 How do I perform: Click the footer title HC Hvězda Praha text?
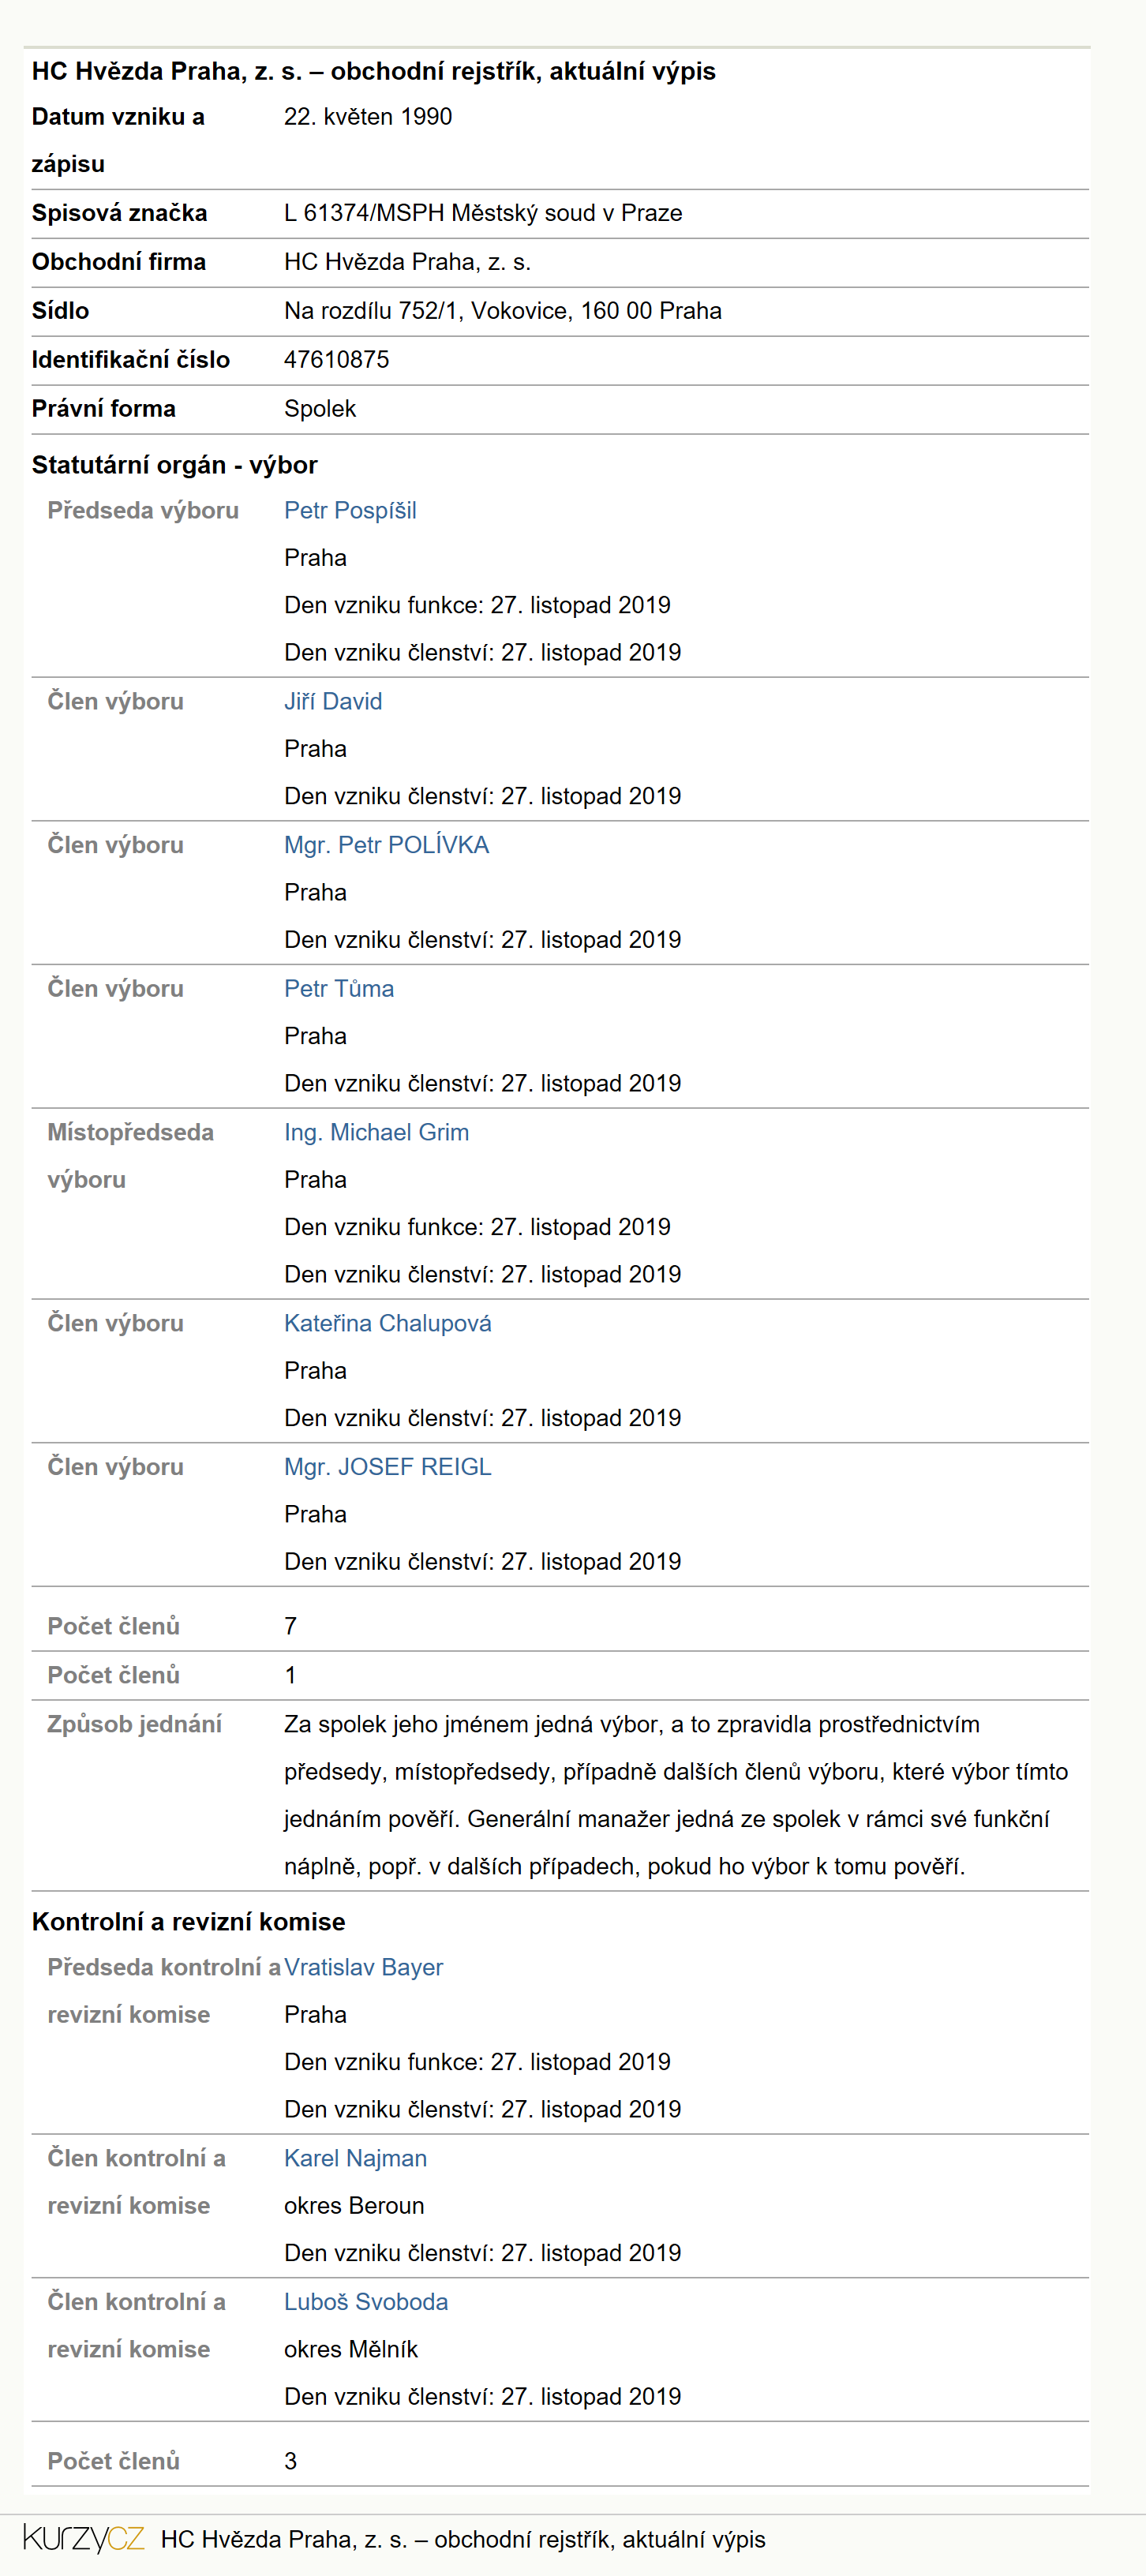click(x=463, y=2539)
